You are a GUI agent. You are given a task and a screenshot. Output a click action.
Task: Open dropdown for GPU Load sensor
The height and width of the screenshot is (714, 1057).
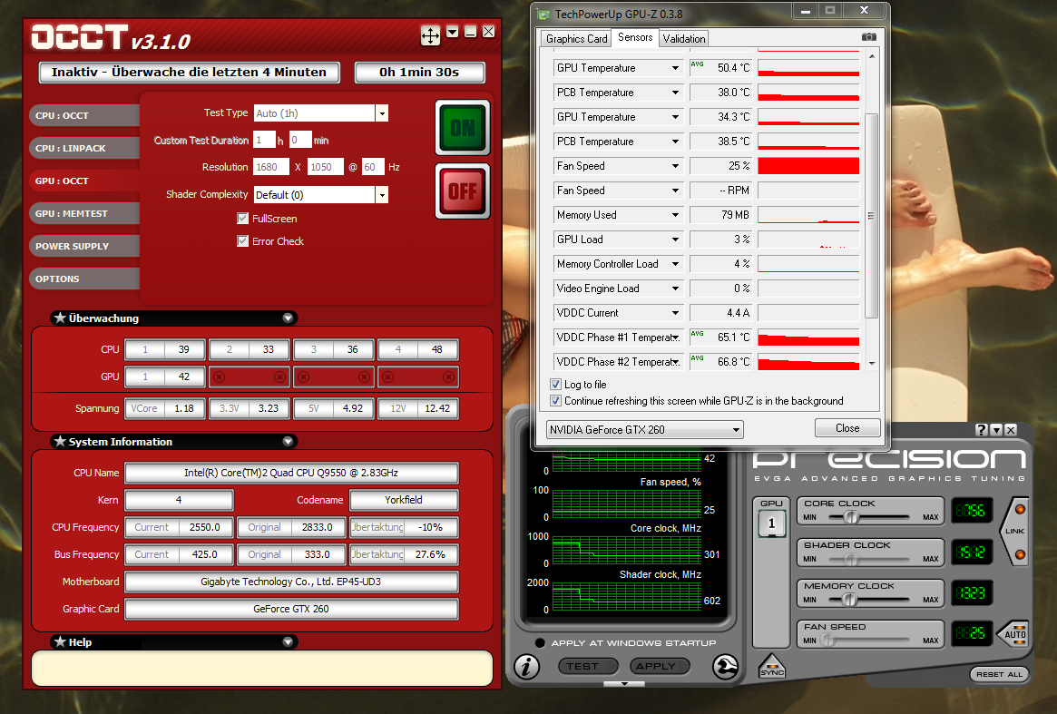[675, 240]
